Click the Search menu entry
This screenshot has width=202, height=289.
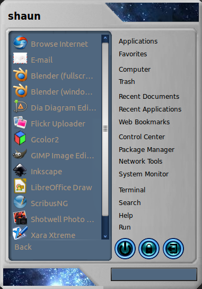[x=130, y=203]
